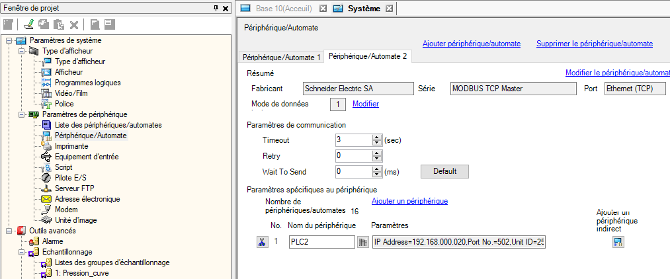Open Imprimante settings in tree
670x279 pixels.
[71, 146]
